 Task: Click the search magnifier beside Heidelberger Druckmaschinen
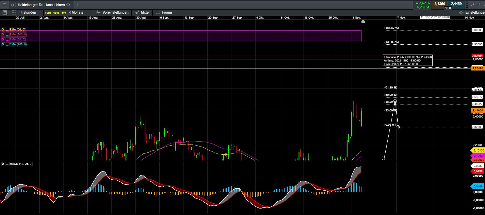tap(68, 5)
